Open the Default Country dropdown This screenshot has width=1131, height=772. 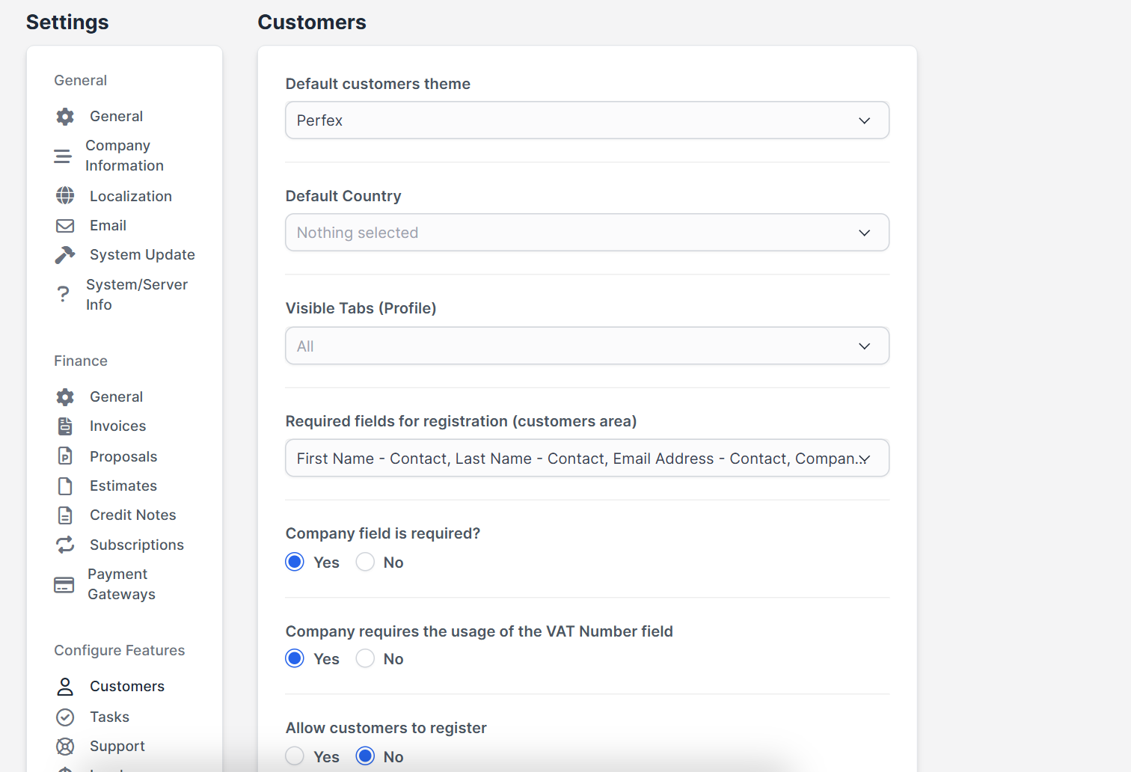[x=587, y=233]
